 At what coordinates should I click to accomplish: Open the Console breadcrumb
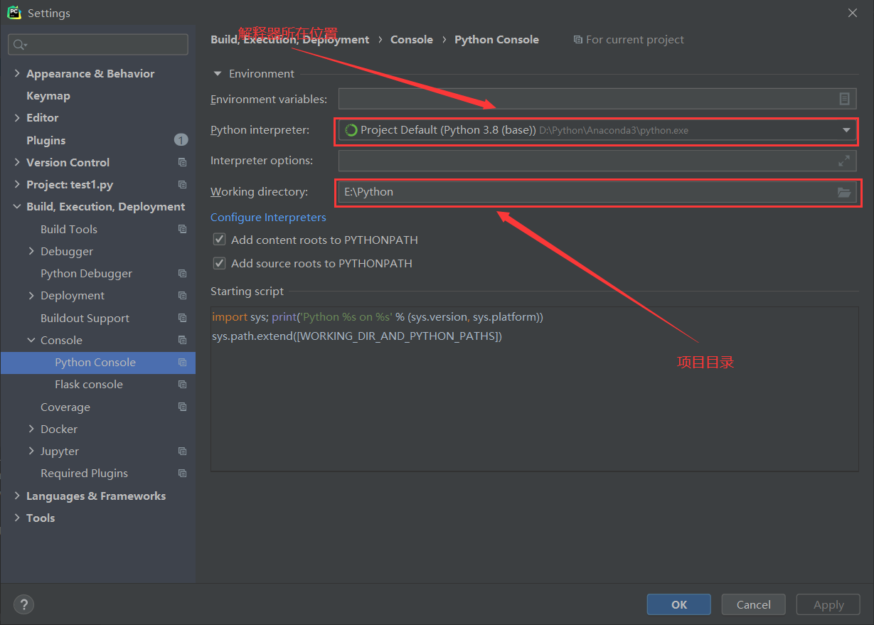pyautogui.click(x=411, y=39)
